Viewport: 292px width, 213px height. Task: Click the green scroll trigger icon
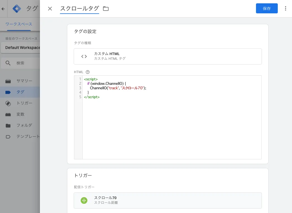84,200
